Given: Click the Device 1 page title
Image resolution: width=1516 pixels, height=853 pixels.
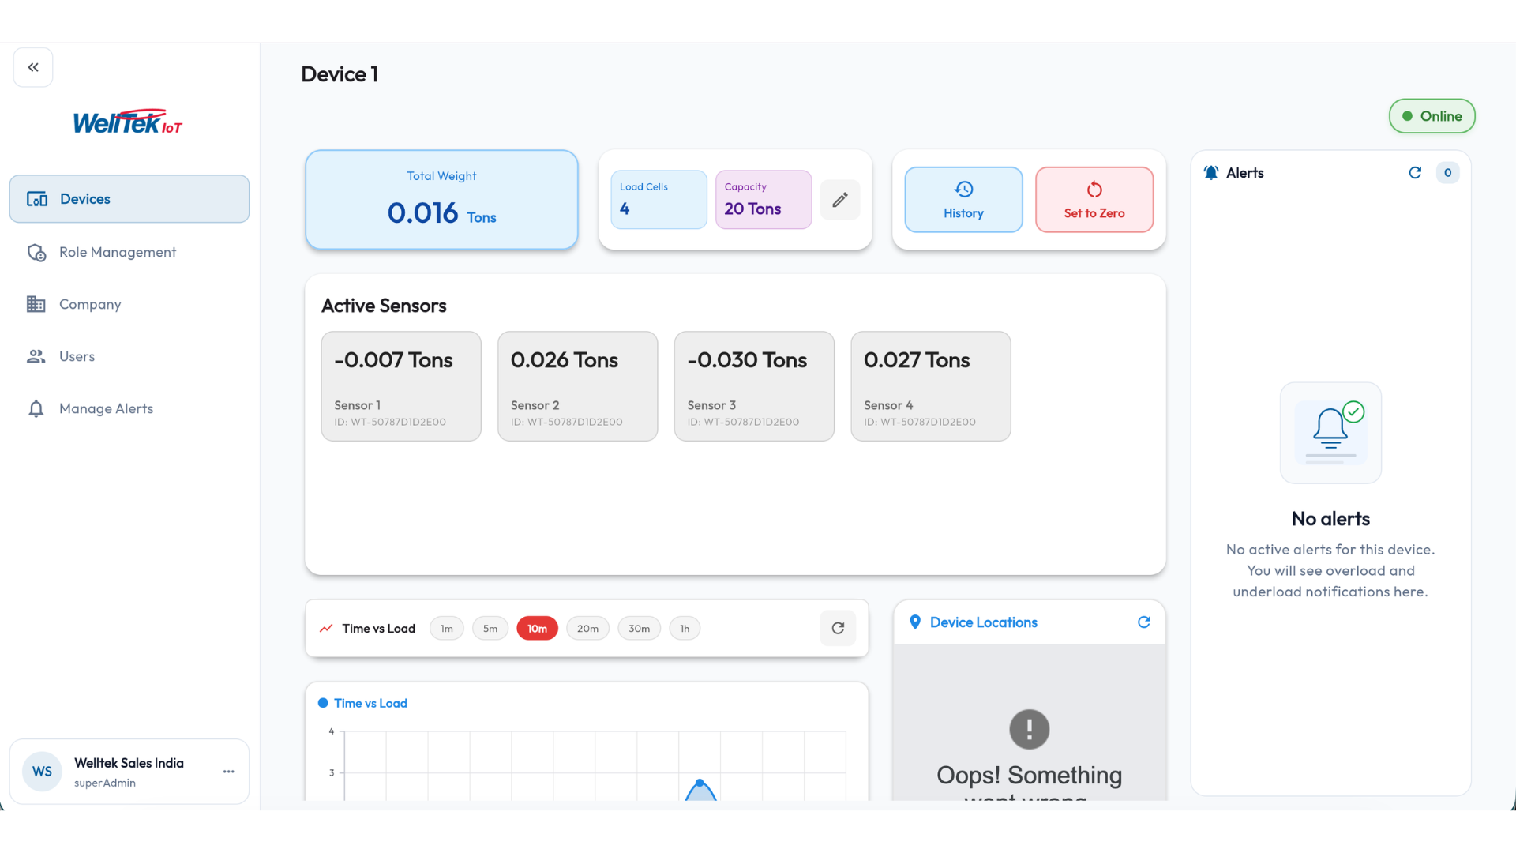Looking at the screenshot, I should 340,74.
